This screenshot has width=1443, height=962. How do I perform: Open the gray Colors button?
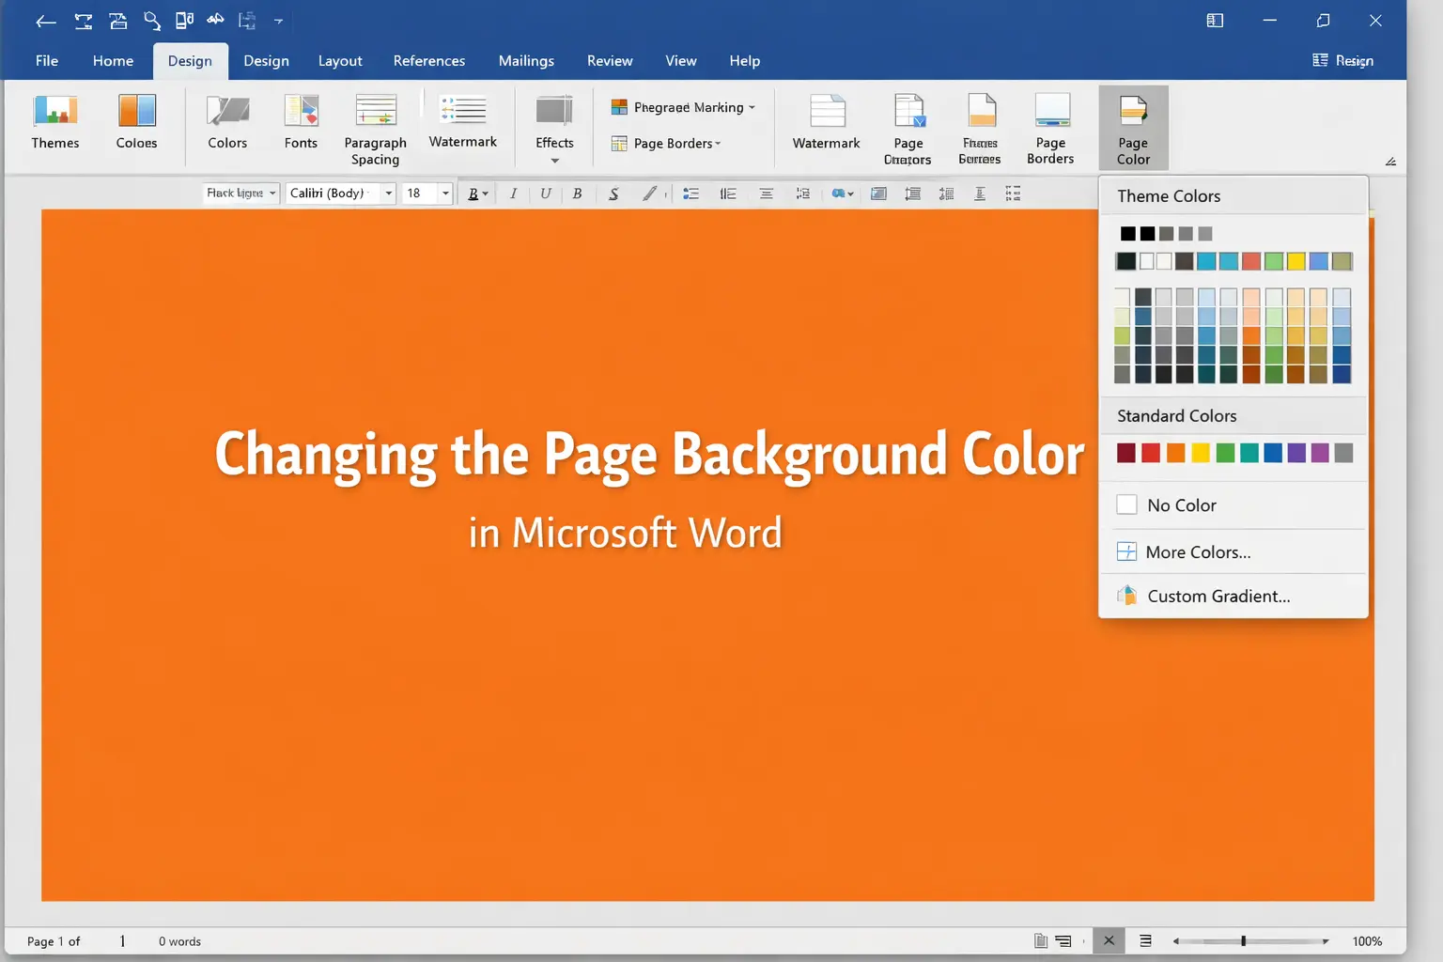pos(227,122)
